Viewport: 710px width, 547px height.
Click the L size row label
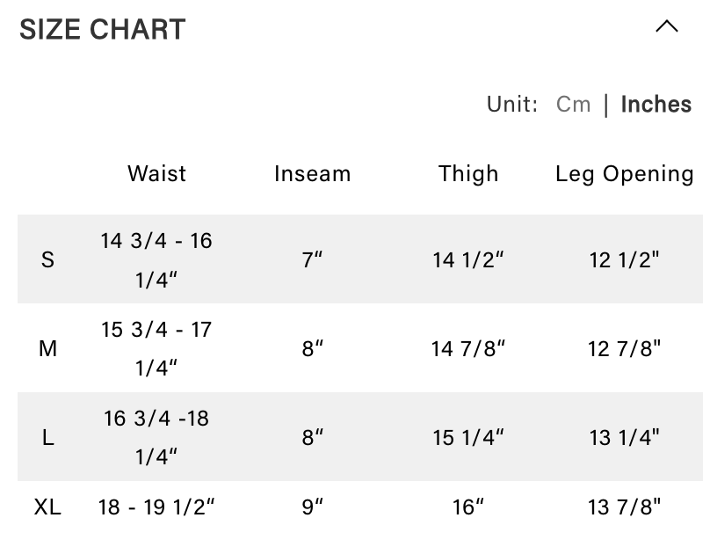47,437
